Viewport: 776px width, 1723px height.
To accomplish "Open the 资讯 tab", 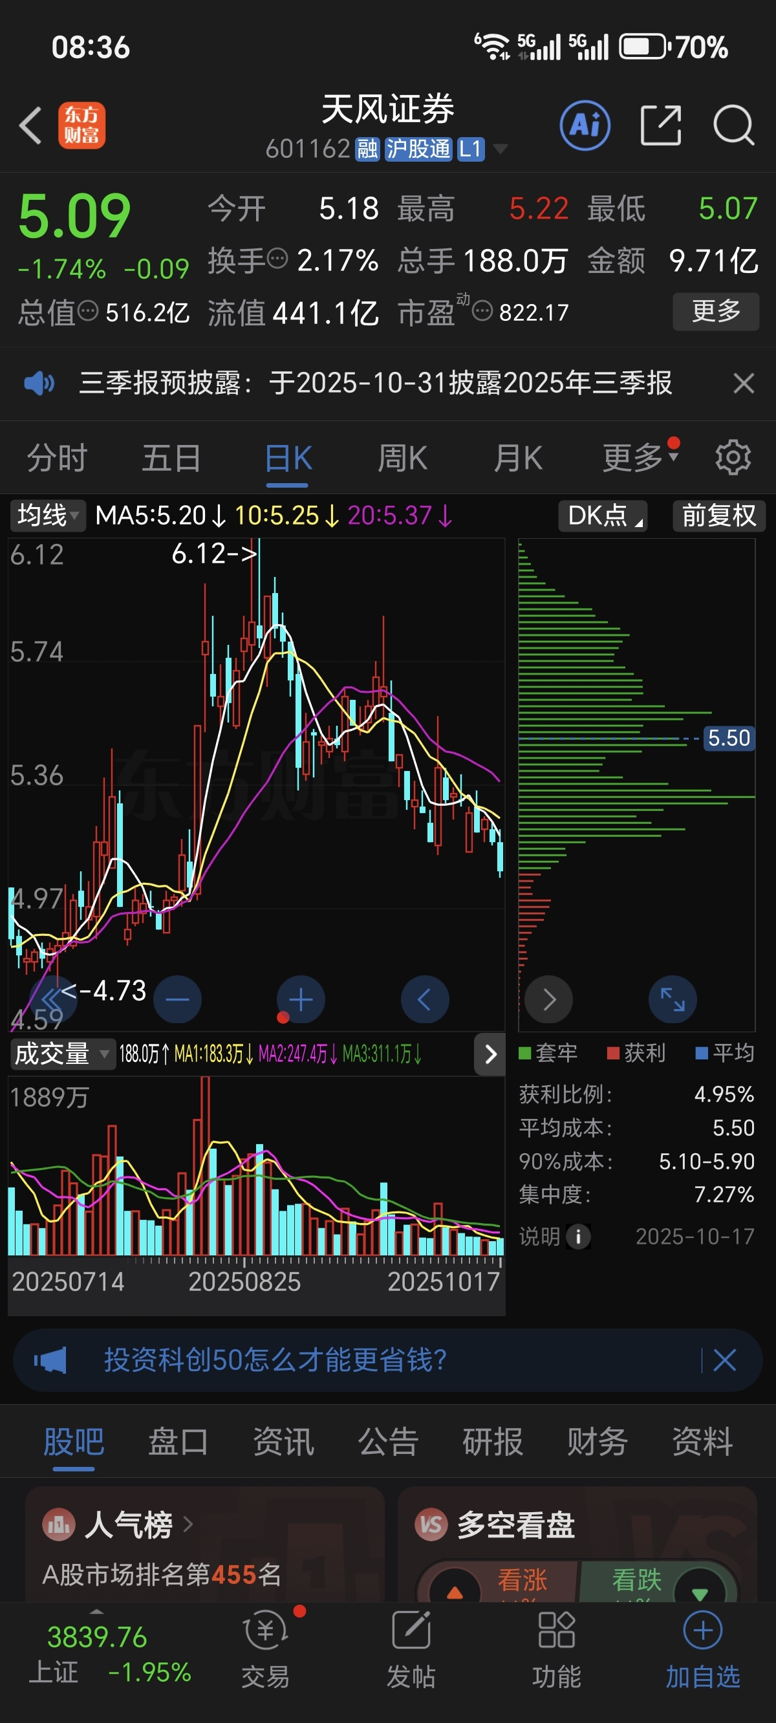I will pyautogui.click(x=283, y=1442).
